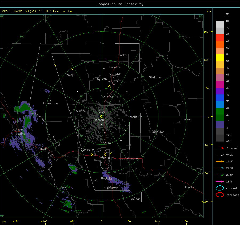The width and height of the screenshot is (240, 225).
Task: Select the white 04DK arrow in legend
Action: (x=220, y=155)
